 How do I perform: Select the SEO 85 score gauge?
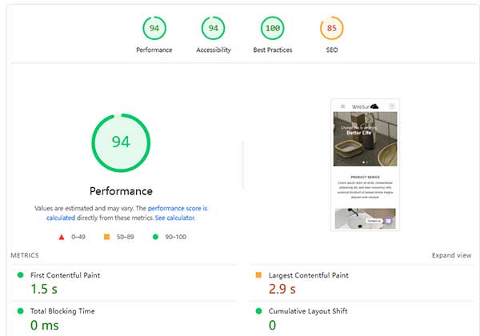(332, 29)
